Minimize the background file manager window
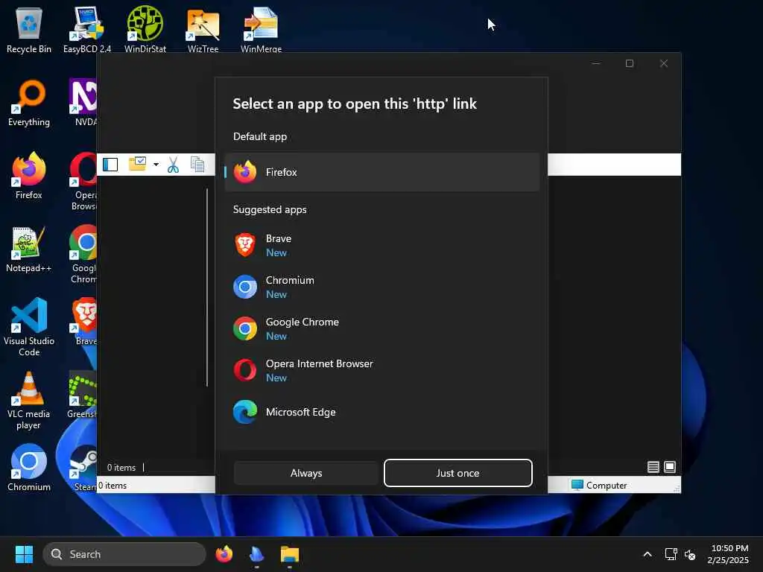 (x=596, y=63)
